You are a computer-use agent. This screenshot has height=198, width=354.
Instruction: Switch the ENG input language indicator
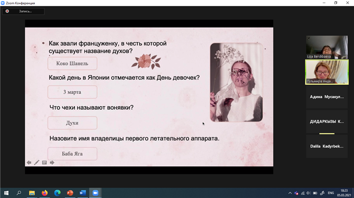[x=331, y=193]
